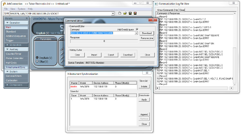Enable the Add Error(s) query checkbox
The image size is (241, 135).
tap(137, 30)
